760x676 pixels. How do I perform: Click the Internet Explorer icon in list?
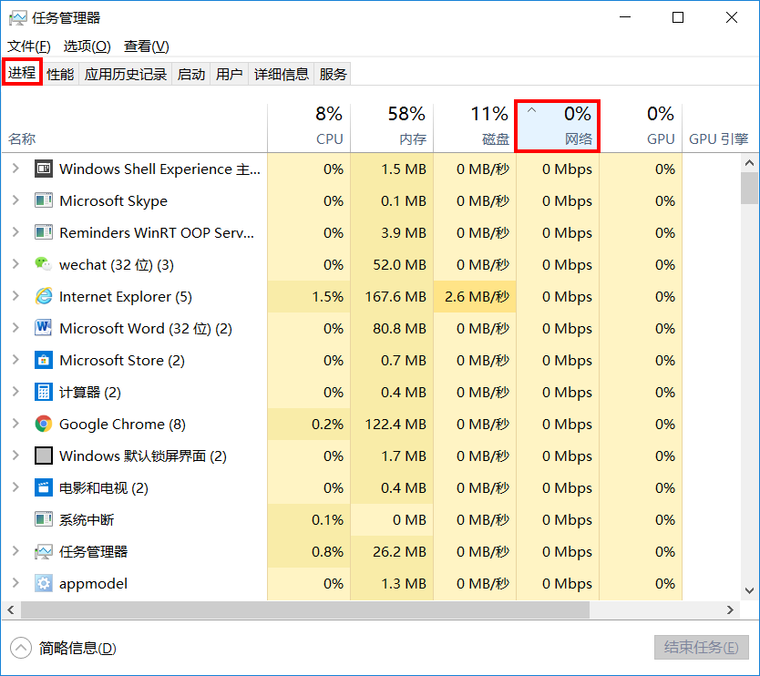click(43, 296)
